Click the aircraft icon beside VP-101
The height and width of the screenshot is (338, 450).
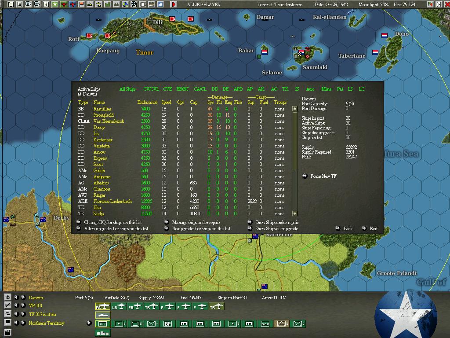[8, 305]
